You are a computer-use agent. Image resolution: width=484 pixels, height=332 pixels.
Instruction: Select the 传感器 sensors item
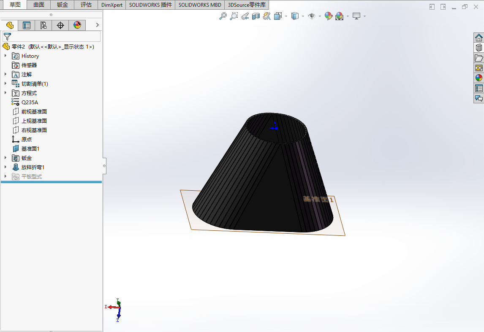click(x=29, y=65)
